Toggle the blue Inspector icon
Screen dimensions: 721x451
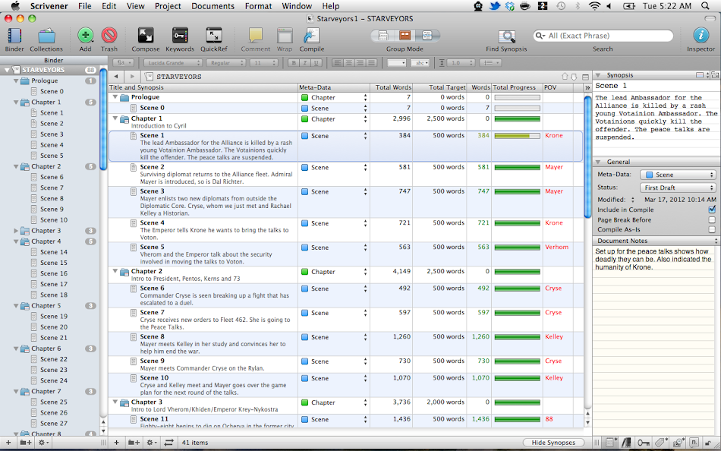pyautogui.click(x=701, y=36)
